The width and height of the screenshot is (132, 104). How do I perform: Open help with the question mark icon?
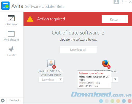point(122,2)
